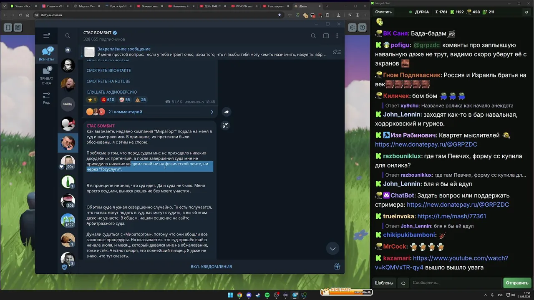Open the t.me/mash/77361 link
534x300 pixels.
coord(451,216)
